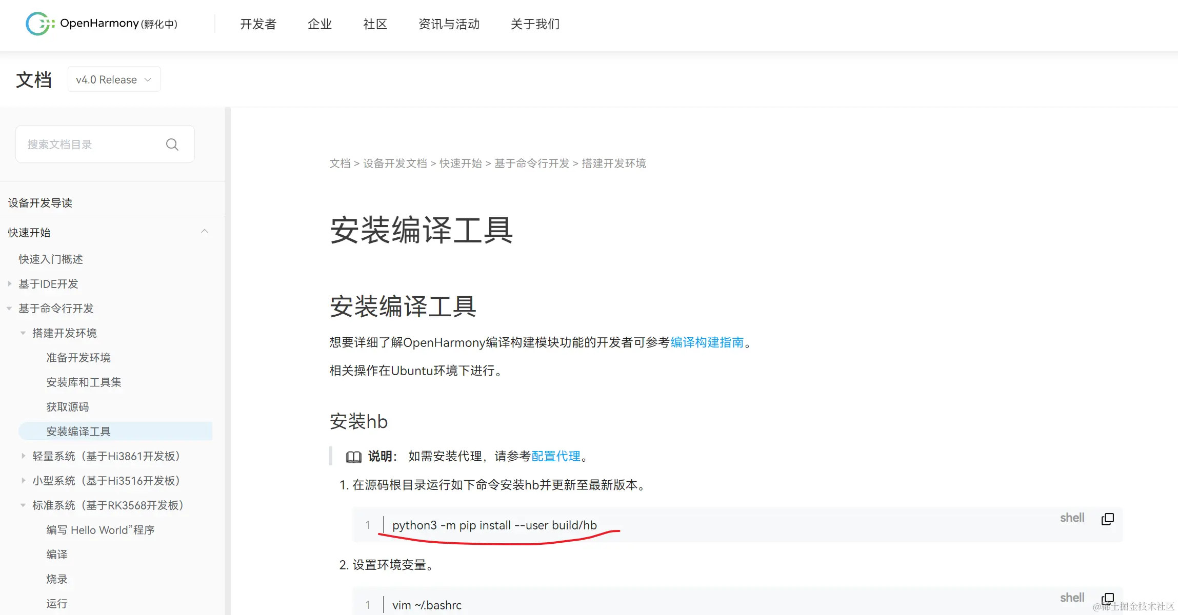Screen dimensions: 1178x615
Task: Collapse the 快速开始 sidebar section
Action: [205, 232]
